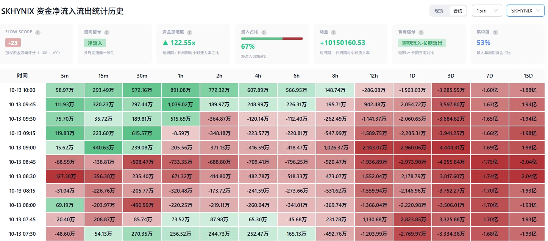Image resolution: width=548 pixels, height=241 pixels.
Task: Click the 时间 column header
Action: (x=22, y=76)
